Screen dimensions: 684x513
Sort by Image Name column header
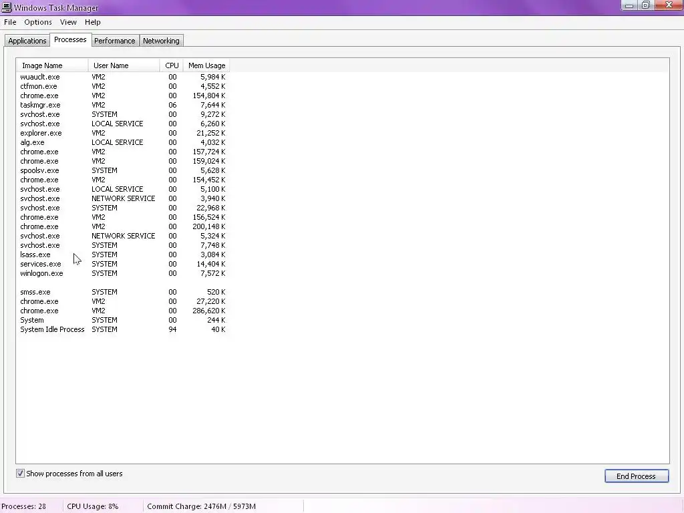[x=52, y=65]
